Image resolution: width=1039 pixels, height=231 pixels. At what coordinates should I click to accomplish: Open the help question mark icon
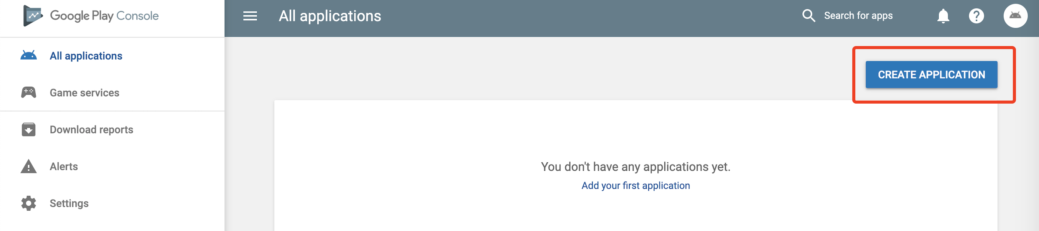click(x=976, y=16)
